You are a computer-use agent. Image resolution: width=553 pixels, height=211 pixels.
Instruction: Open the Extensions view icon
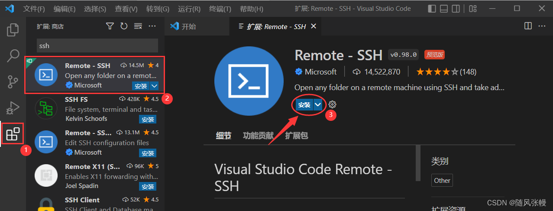[13, 134]
